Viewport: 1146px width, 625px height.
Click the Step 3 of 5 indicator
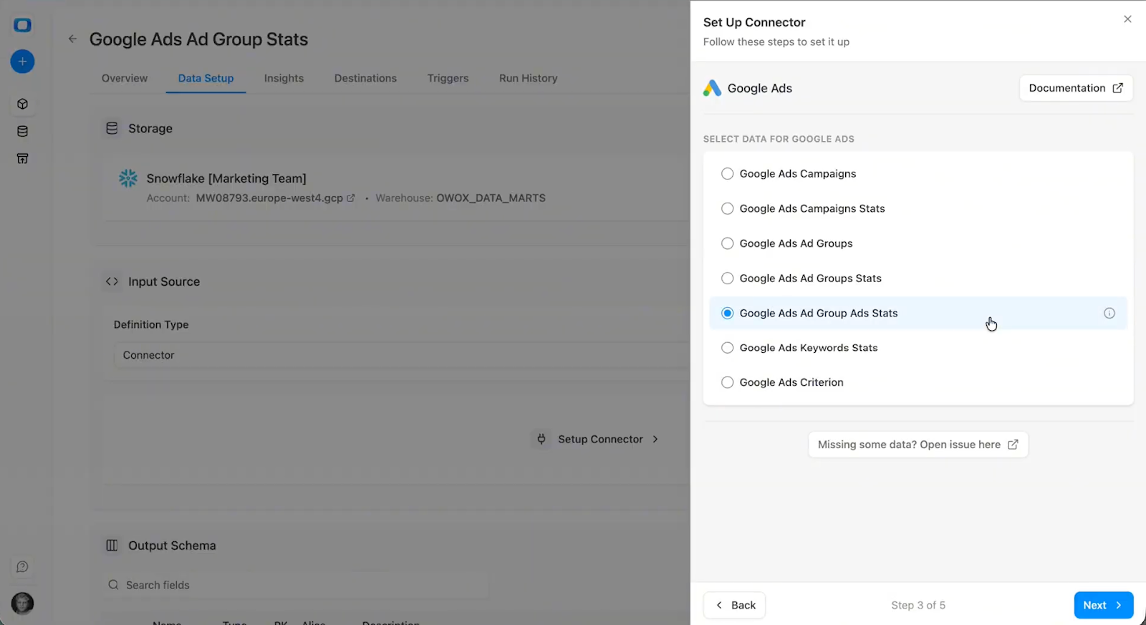pos(918,605)
